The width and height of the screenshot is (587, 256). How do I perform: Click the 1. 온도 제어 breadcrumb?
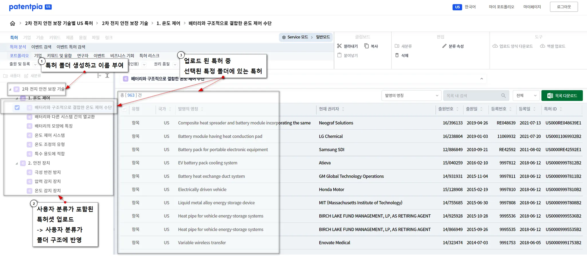(x=168, y=23)
